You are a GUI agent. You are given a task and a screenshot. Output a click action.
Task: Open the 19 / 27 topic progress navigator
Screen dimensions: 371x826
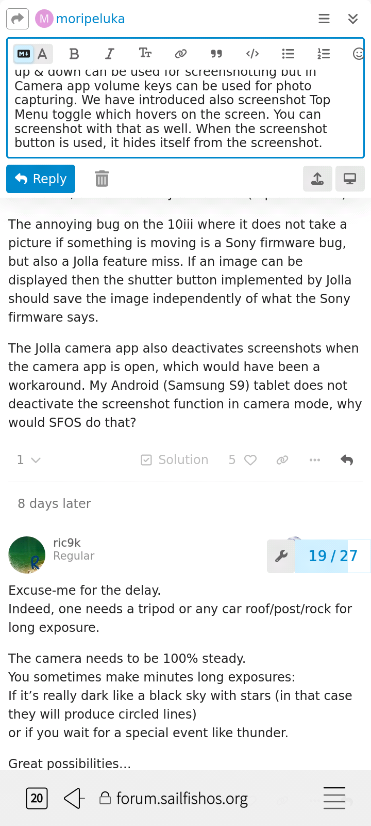[x=333, y=556]
